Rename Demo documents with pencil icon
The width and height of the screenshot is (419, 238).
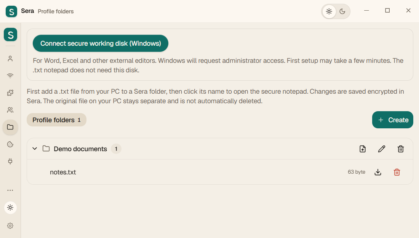[x=382, y=149]
